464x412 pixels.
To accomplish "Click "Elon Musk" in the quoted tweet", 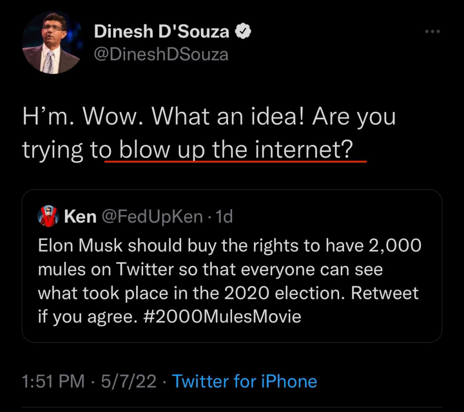I will 80,246.
